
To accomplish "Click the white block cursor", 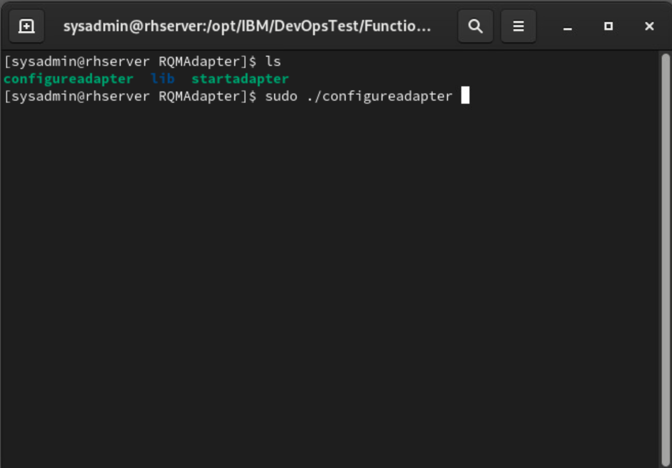I will tap(465, 96).
